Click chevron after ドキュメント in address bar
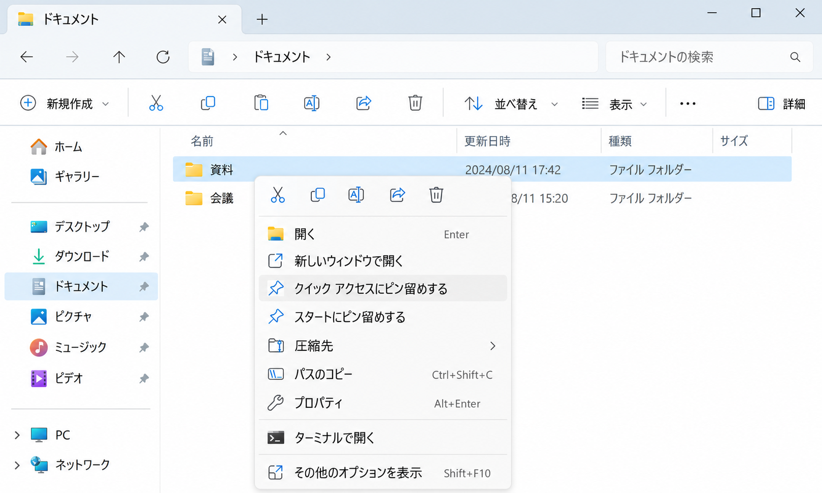This screenshot has height=493, width=822. point(328,57)
